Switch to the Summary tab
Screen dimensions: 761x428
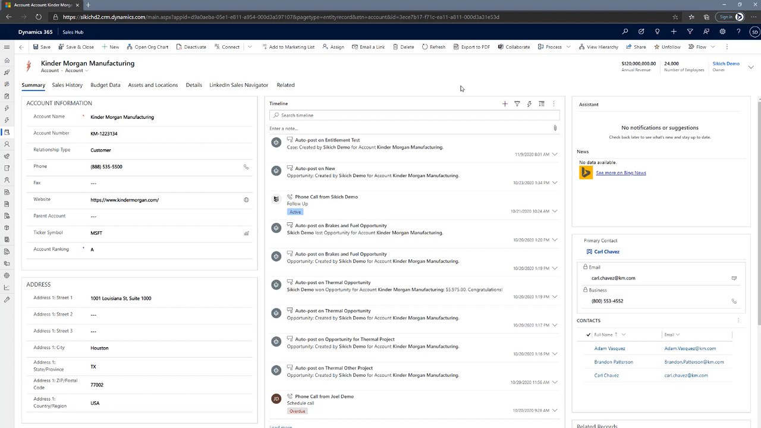click(33, 85)
